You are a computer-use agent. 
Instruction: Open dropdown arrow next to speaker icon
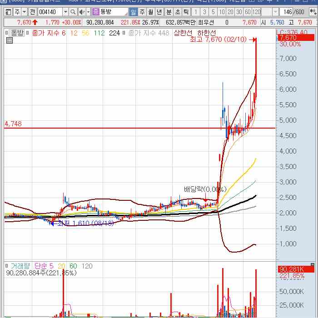click(88, 12)
